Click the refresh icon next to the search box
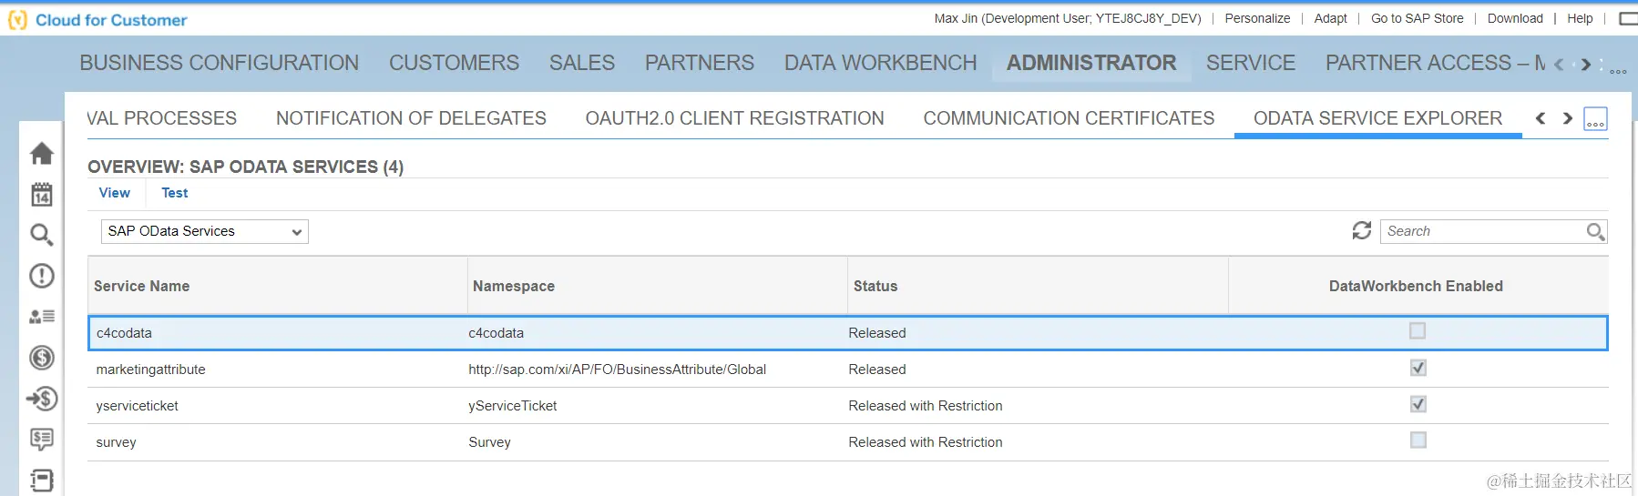The image size is (1638, 496). pyautogui.click(x=1362, y=231)
